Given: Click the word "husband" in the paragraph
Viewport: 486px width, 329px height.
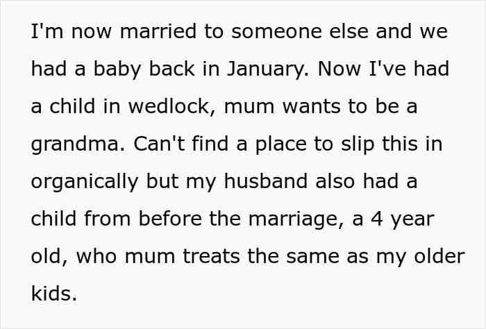Looking at the screenshot, I should pos(265,181).
